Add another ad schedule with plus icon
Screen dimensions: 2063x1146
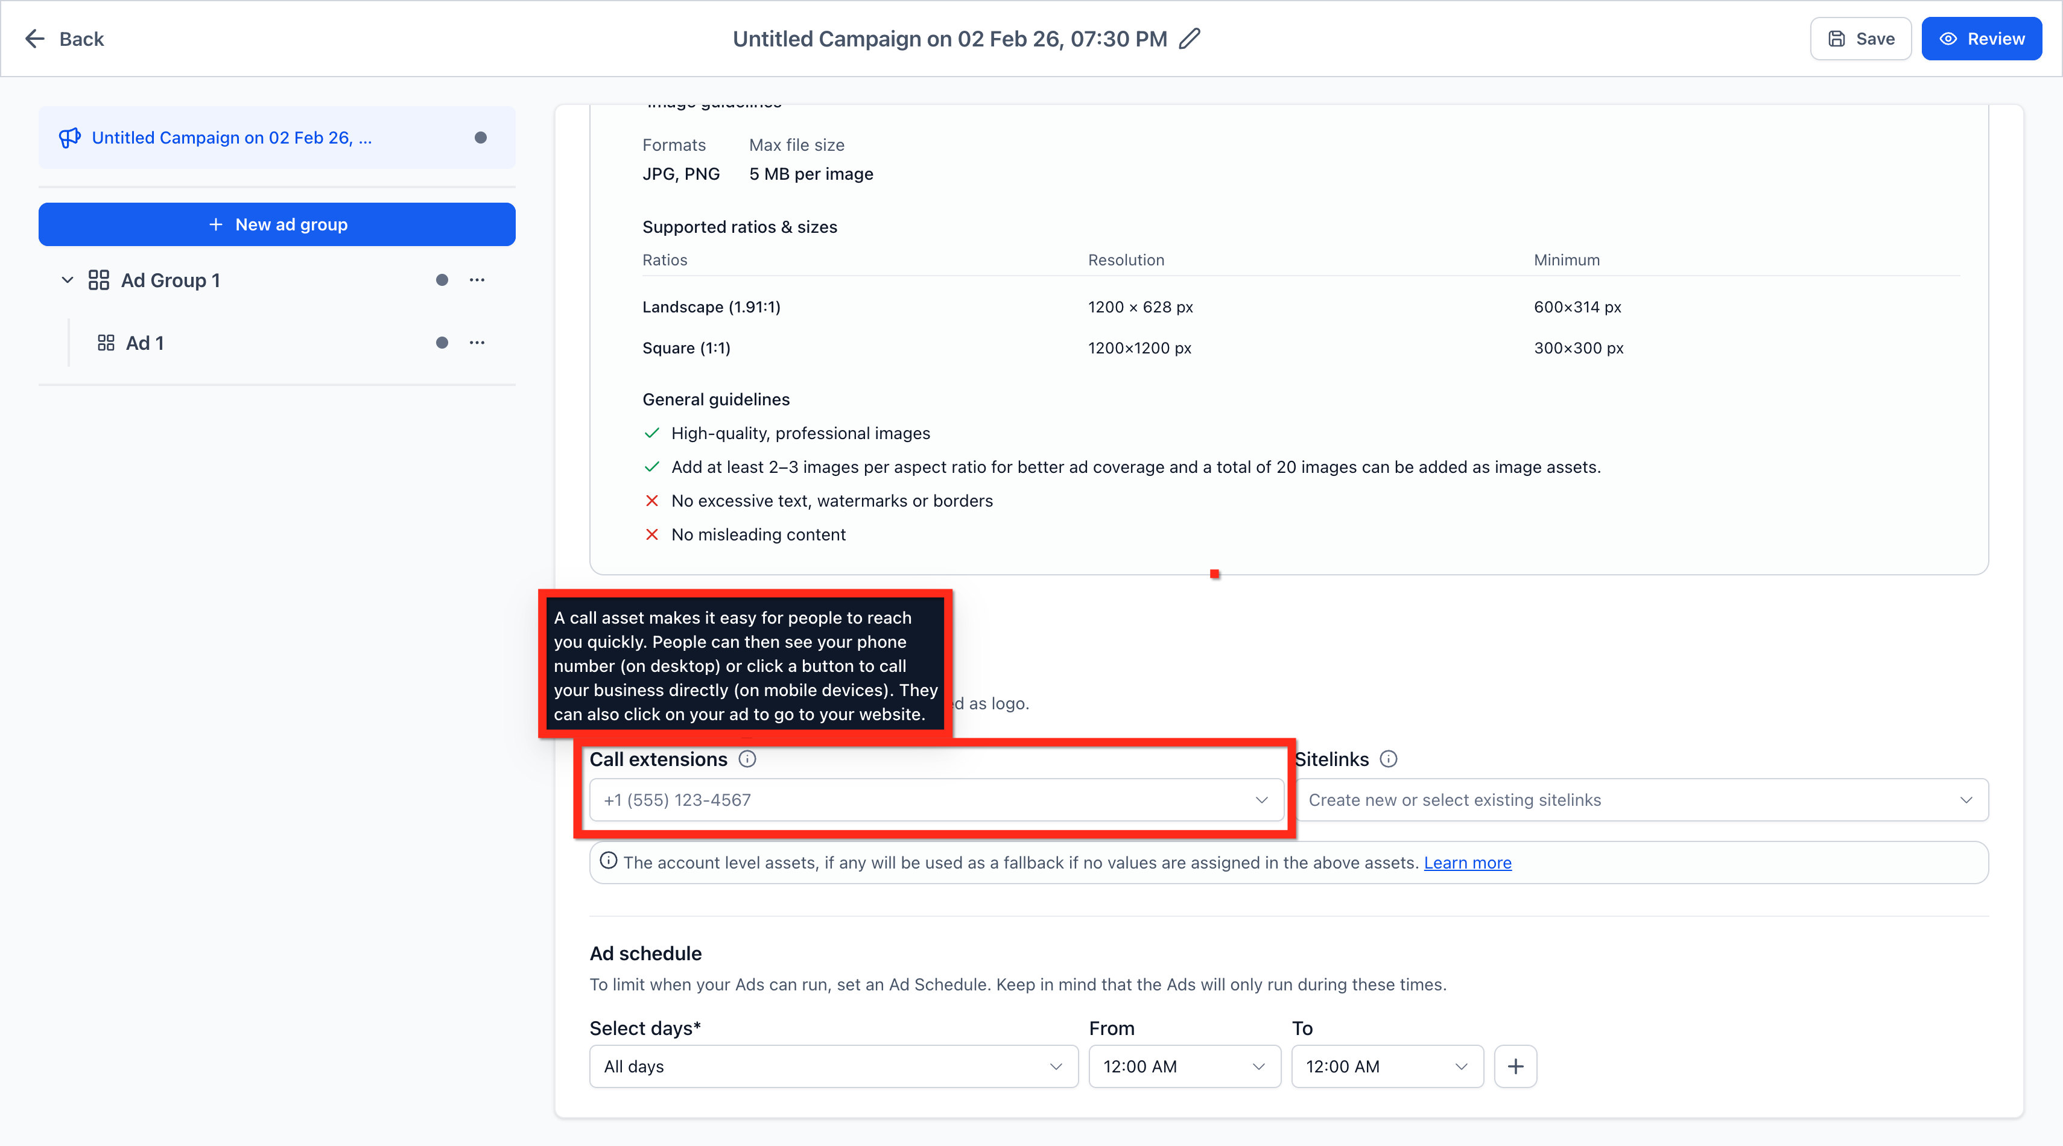click(x=1515, y=1066)
